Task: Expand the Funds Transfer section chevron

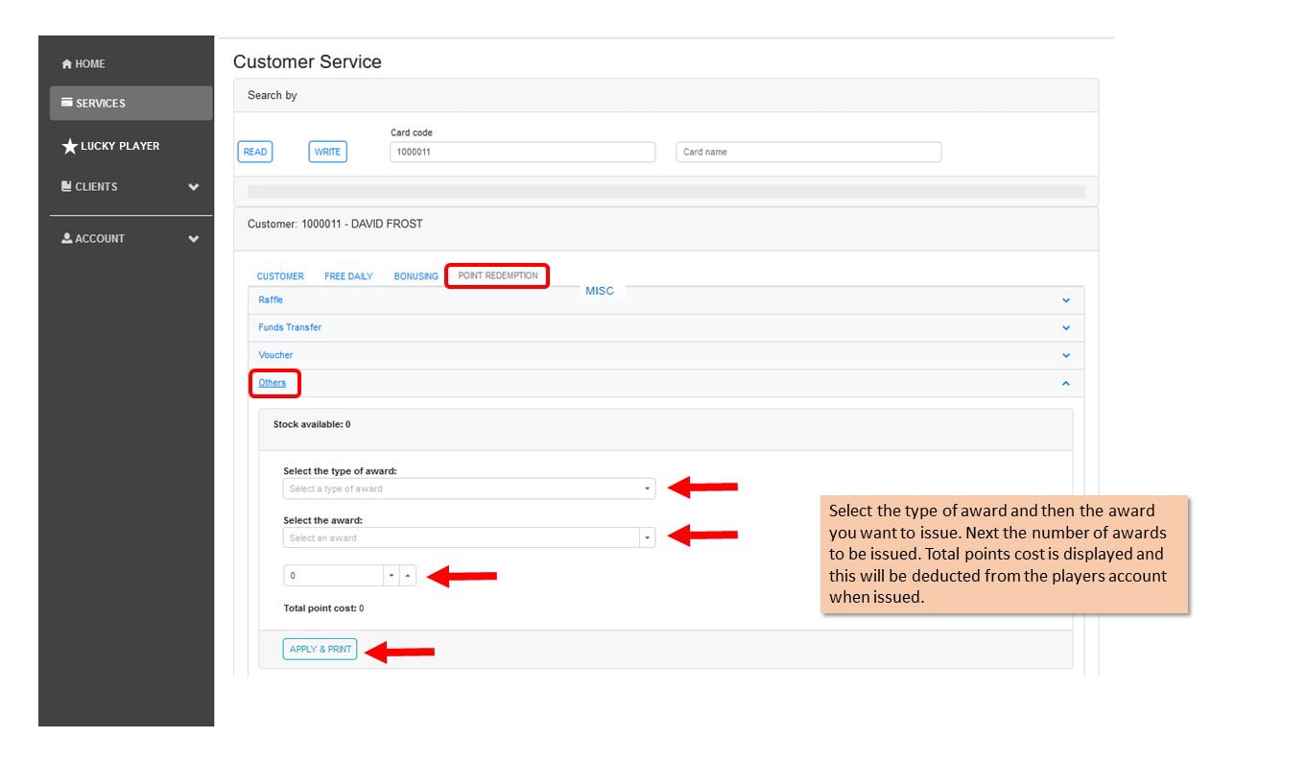Action: click(1065, 328)
